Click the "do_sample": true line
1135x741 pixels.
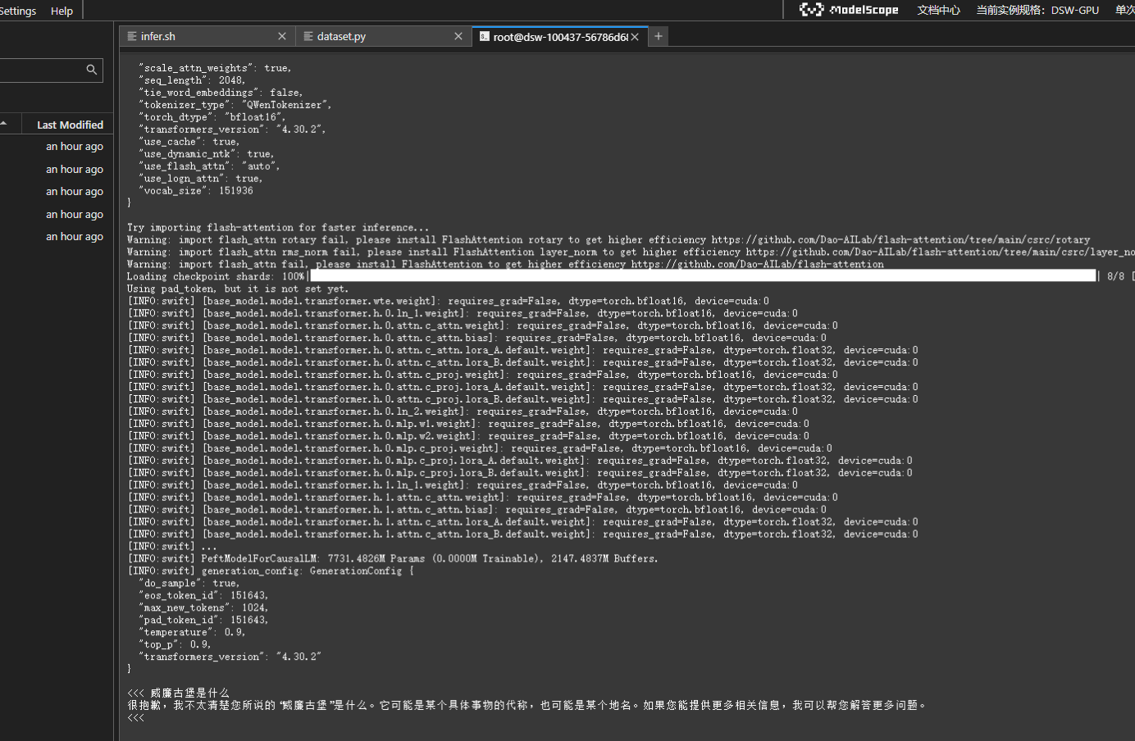coord(189,584)
